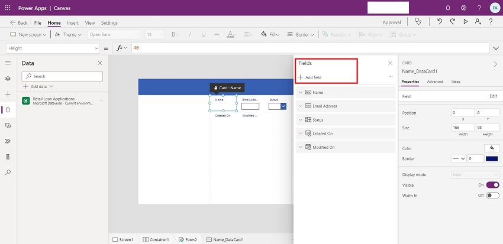Preview the app with play icon
This screenshot has width=503, height=244.
click(466, 22)
